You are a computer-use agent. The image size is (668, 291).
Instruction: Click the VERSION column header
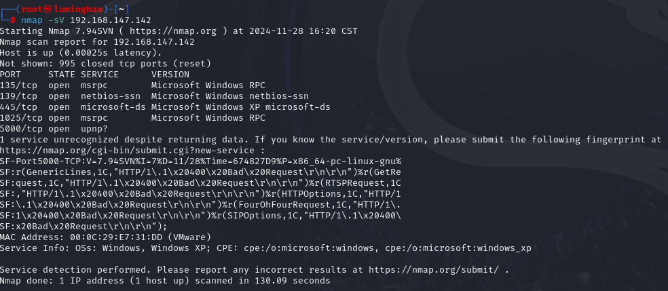pos(170,74)
